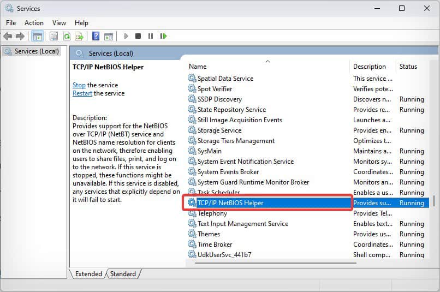Image resolution: width=440 pixels, height=292 pixels.
Task: Click description 'Shell comp...' for UdkUserSvc
Action: pos(372,255)
